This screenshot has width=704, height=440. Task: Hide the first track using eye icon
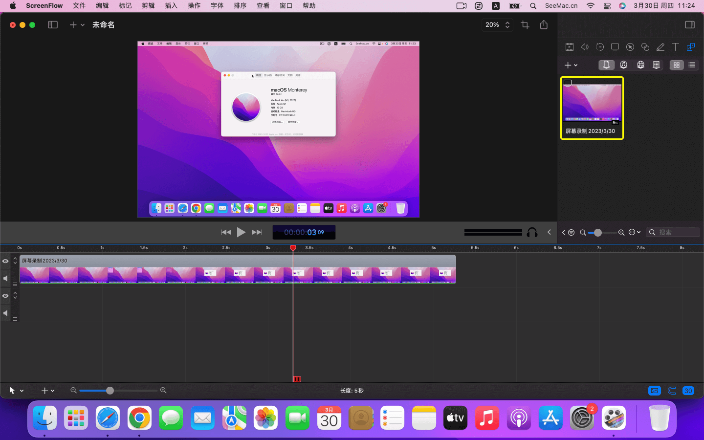[5, 261]
